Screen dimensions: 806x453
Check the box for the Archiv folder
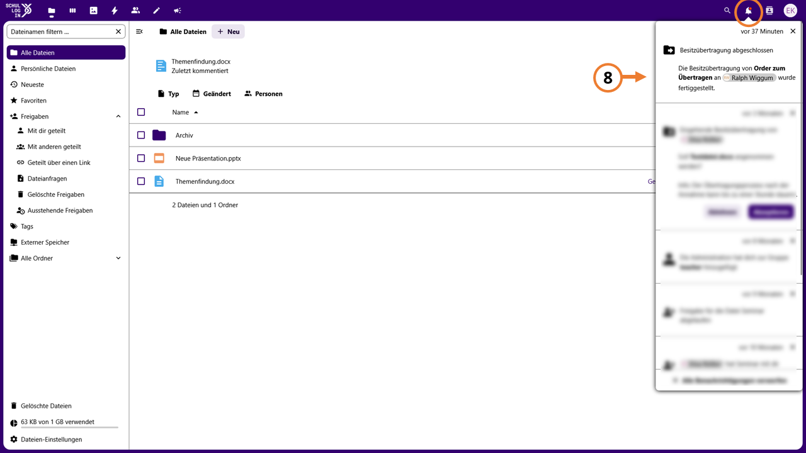click(141, 135)
